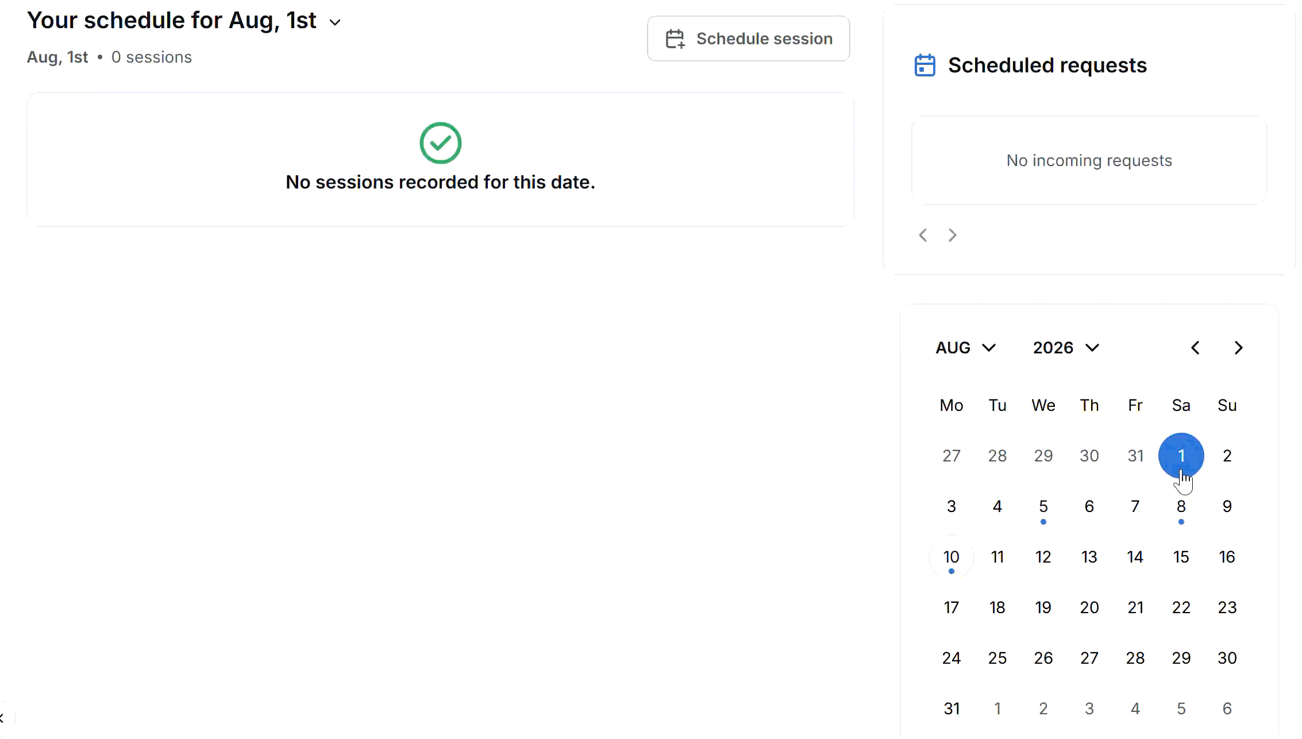This screenshot has height=739, width=1302.
Task: Go to next month in calendar
Action: click(1239, 348)
